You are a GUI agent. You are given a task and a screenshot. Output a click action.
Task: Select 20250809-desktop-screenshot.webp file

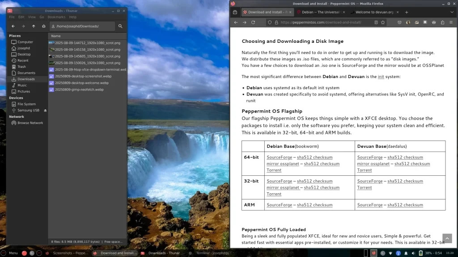(83, 76)
